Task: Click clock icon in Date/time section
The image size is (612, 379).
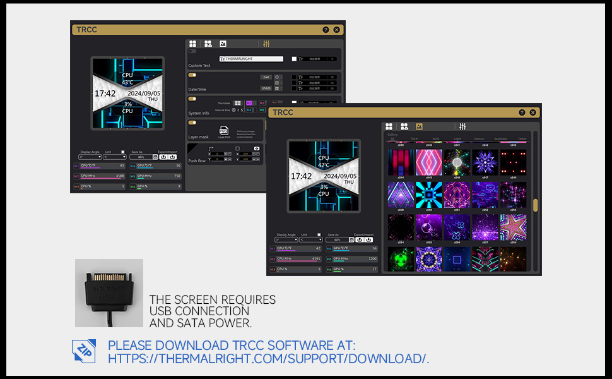Action: pos(277,77)
